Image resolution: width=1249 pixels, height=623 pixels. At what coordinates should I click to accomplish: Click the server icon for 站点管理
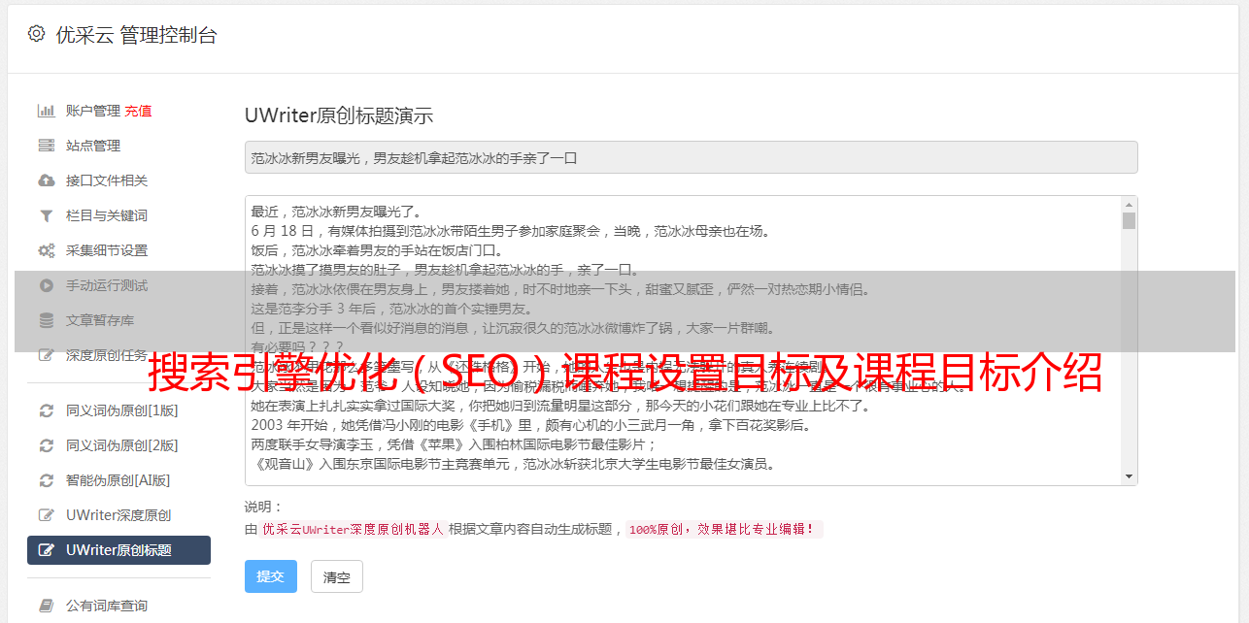(x=46, y=146)
